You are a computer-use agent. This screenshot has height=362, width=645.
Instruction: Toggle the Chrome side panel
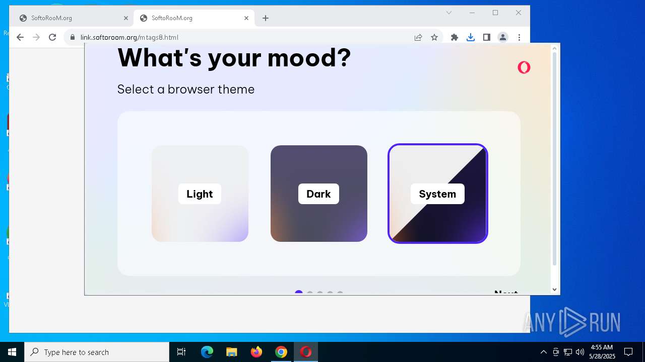pos(487,37)
